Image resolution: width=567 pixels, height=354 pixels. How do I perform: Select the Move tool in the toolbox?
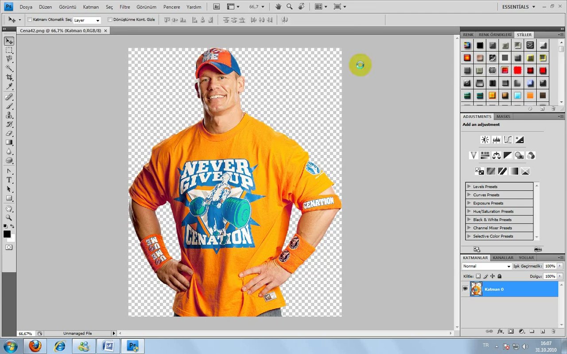9,41
